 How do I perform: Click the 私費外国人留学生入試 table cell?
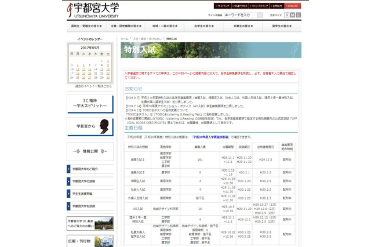pyautogui.click(x=138, y=234)
